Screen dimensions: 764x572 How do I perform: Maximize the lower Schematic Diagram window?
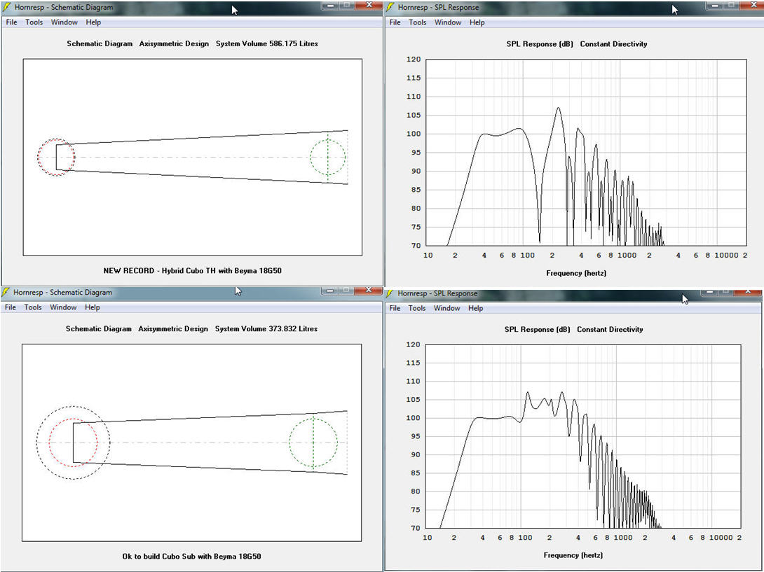point(346,291)
